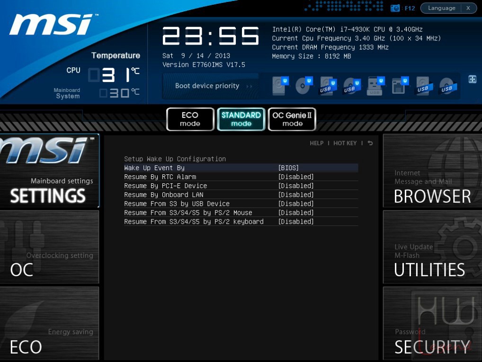This screenshot has height=362, width=482.
Task: Click Current Cpu Frequency 3.40 GHz text
Action: (x=356, y=38)
